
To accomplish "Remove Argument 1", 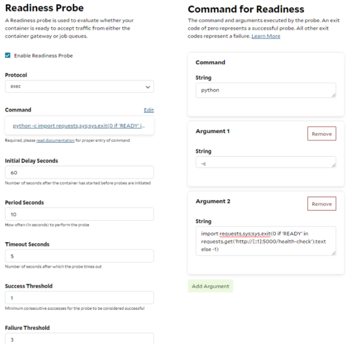I will [322, 134].
